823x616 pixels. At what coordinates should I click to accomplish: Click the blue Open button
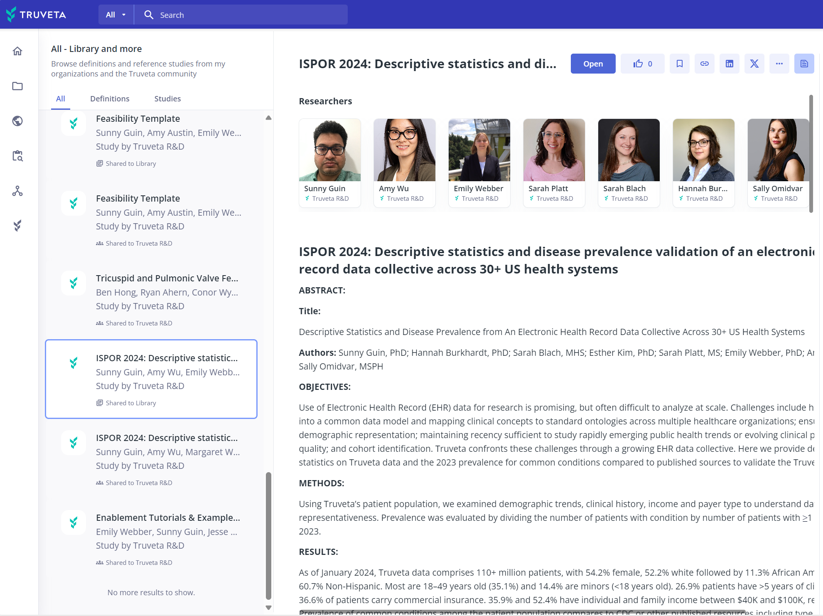coord(593,64)
